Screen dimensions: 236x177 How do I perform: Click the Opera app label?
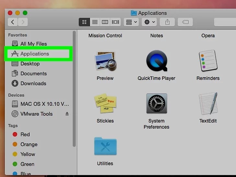(x=208, y=36)
